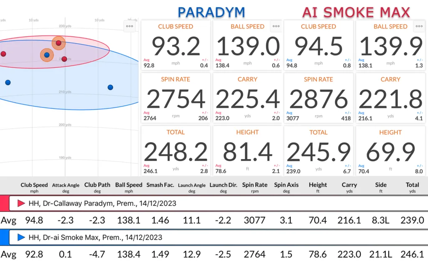Click blue triangle beside the ai Smoke Max session
The height and width of the screenshot is (264, 428).
21,237
